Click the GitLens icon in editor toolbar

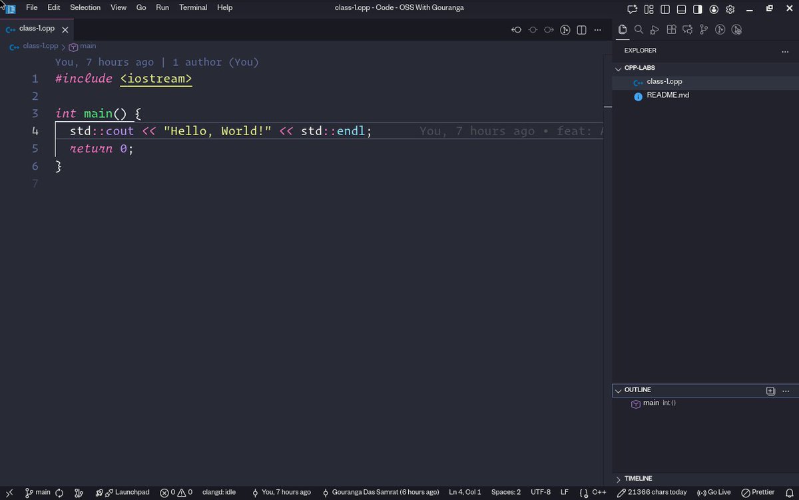coord(565,30)
